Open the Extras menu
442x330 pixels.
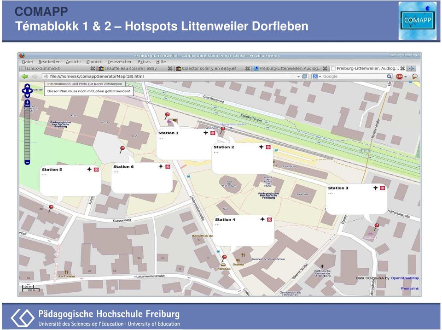click(144, 62)
